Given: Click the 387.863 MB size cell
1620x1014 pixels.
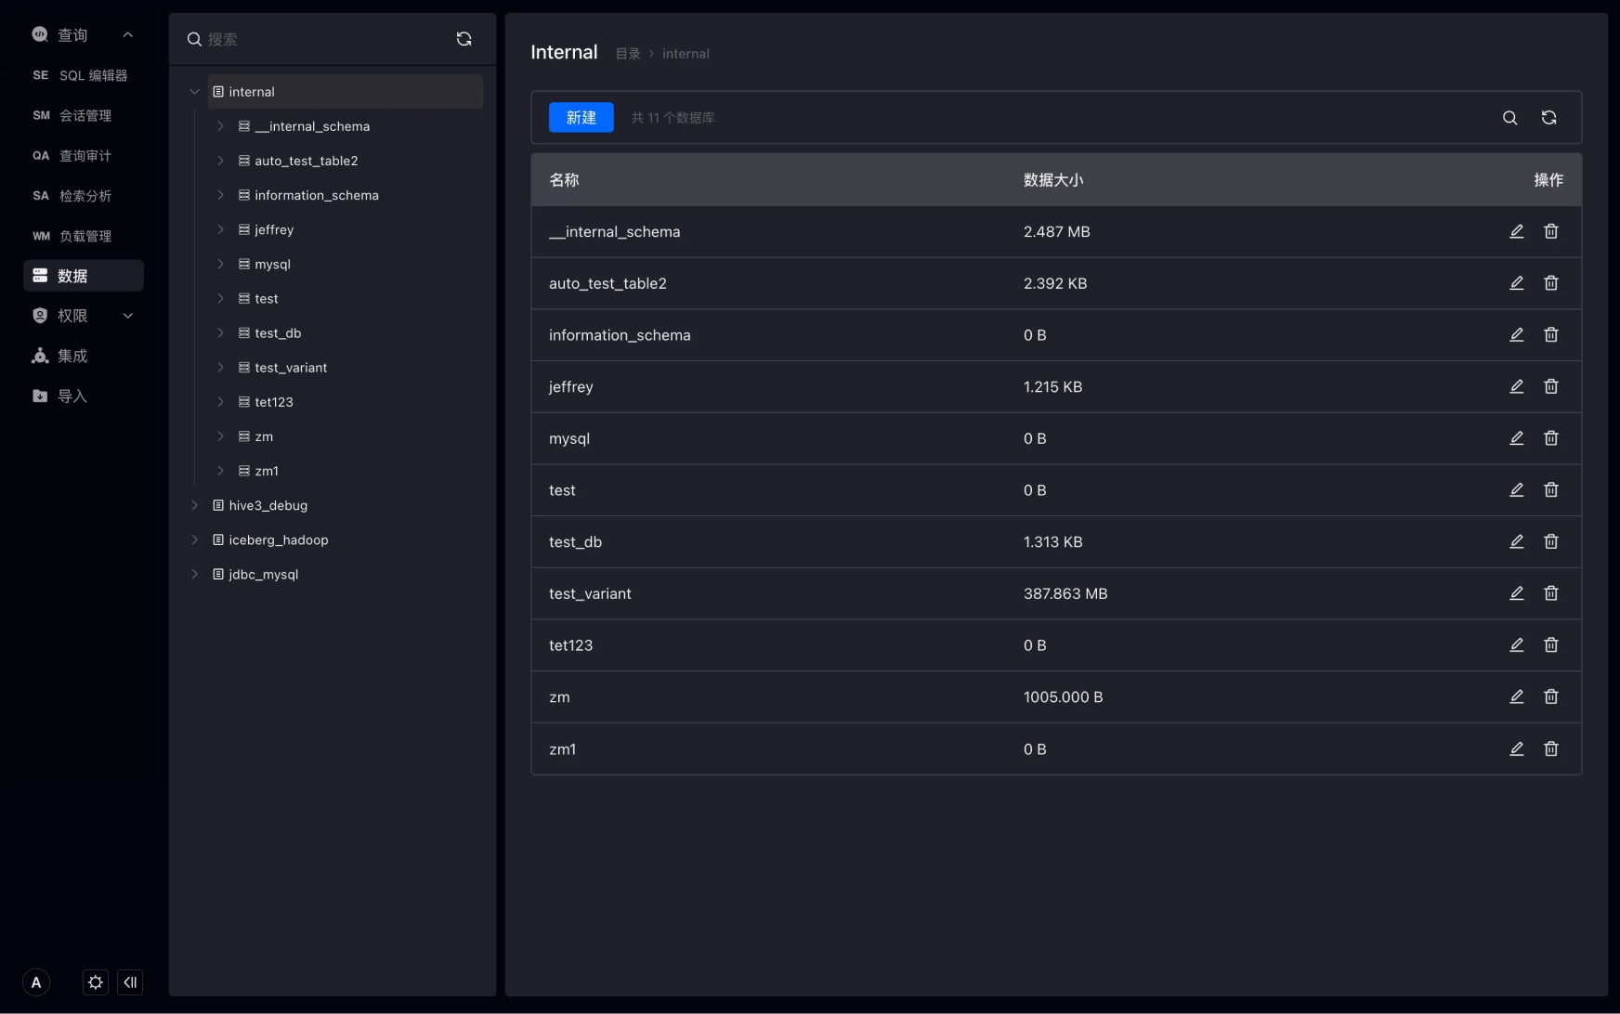Looking at the screenshot, I should click(1065, 593).
